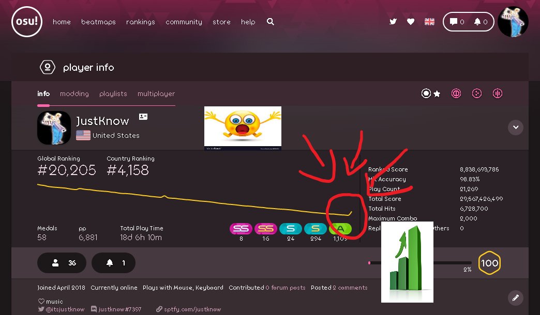540x315 pixels.
Task: Open the profile card icon beside JustKnow
Action: (143, 117)
